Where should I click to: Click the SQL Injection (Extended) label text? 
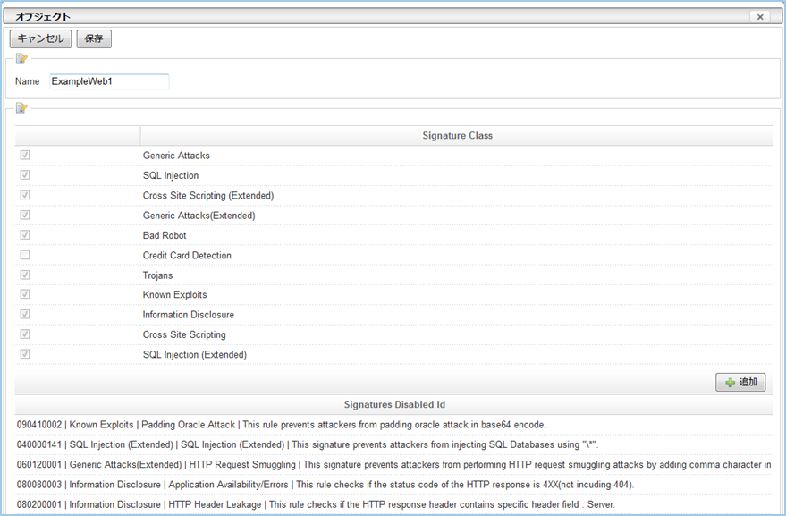click(x=195, y=355)
